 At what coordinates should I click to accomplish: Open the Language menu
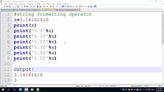pyautogui.click(x=30, y=4)
